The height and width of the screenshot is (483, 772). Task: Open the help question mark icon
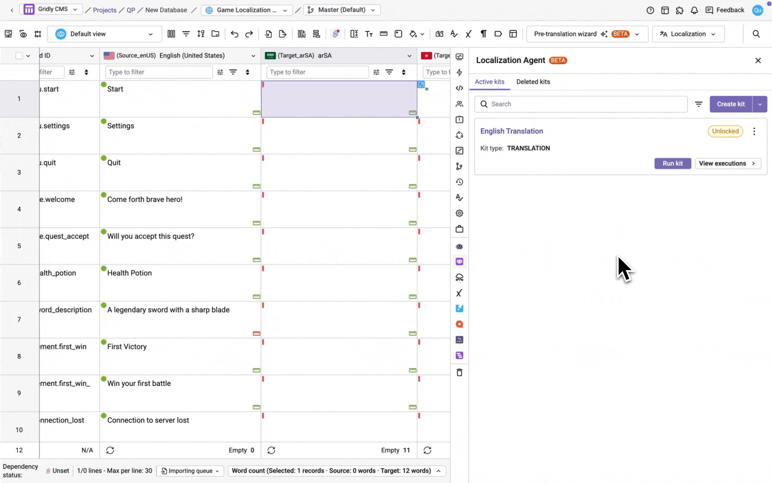pyautogui.click(x=650, y=10)
